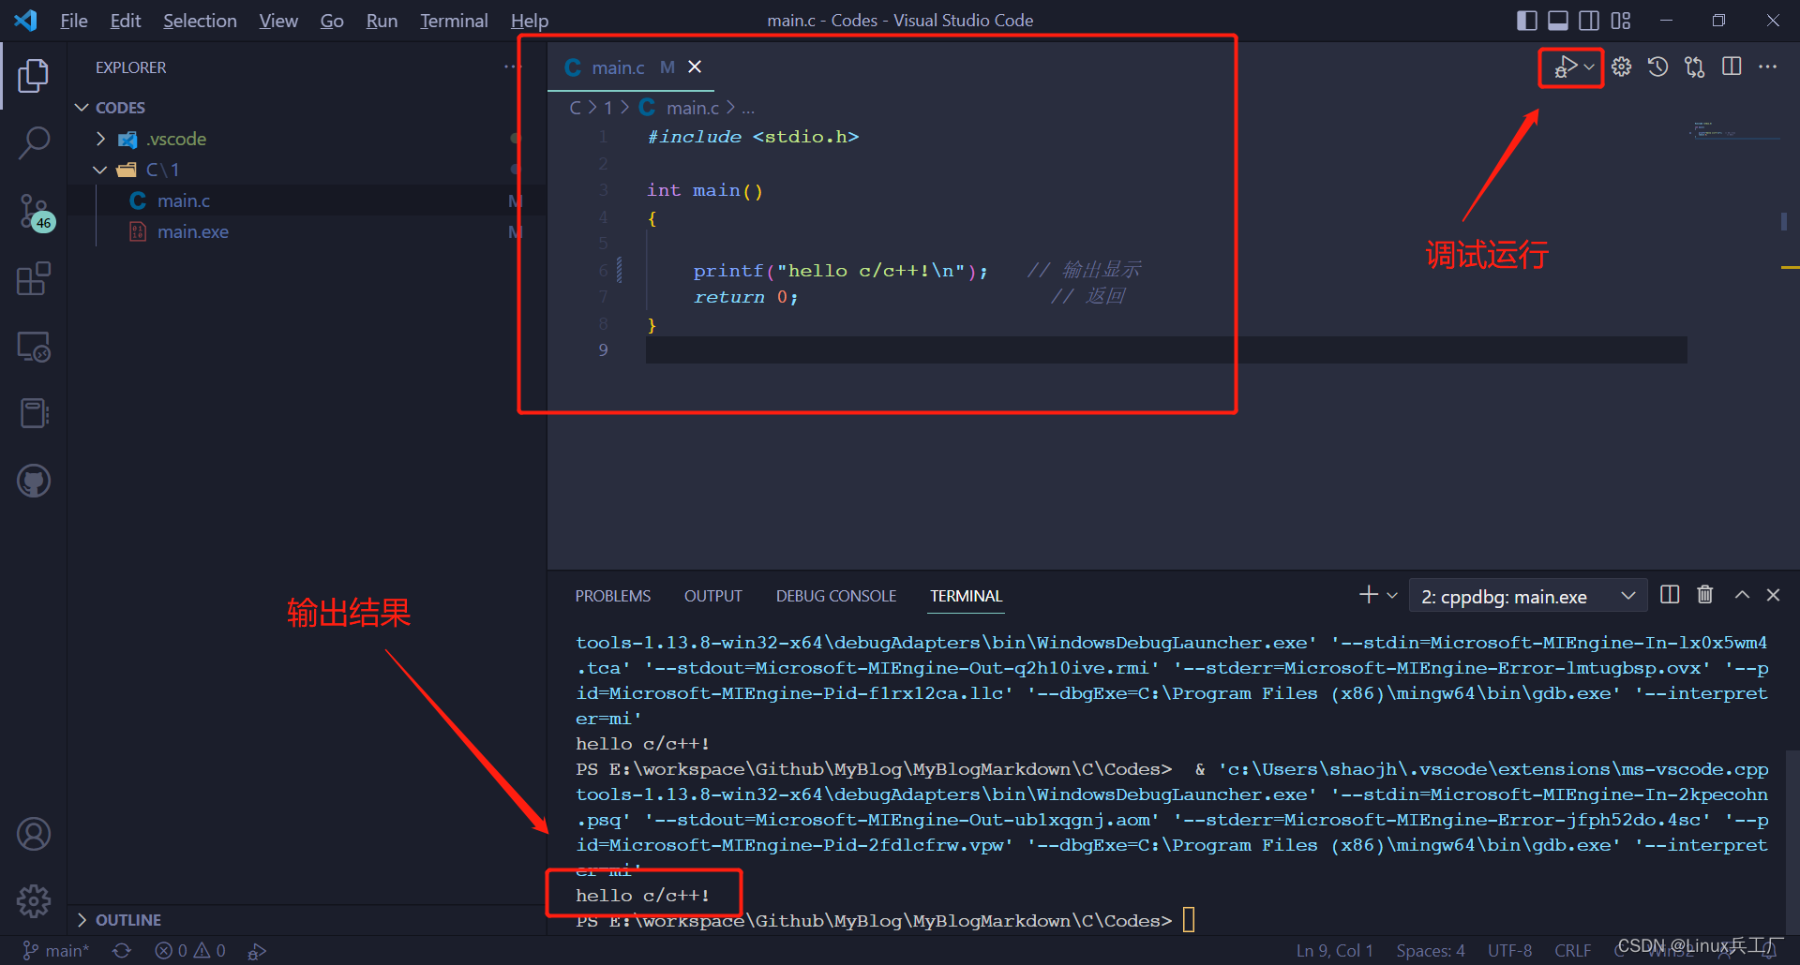
Task: Open the Search view in activity bar
Action: 34,143
